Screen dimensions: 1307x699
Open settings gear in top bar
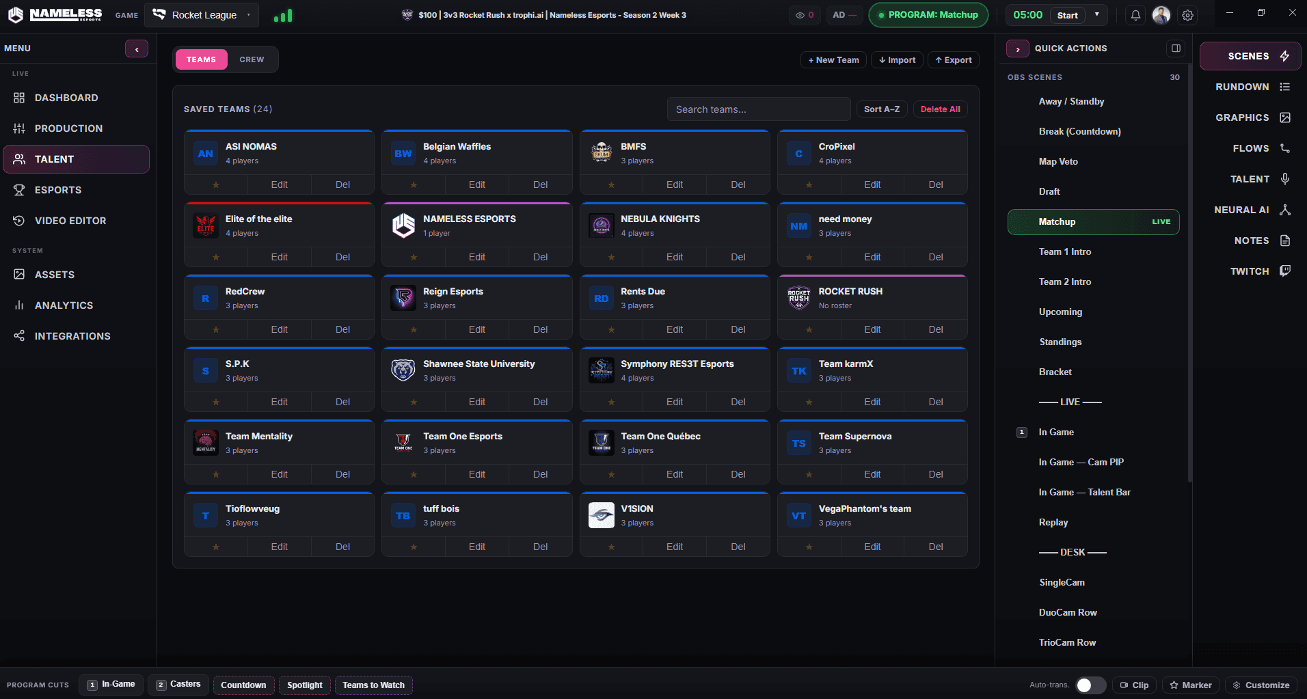click(x=1188, y=15)
